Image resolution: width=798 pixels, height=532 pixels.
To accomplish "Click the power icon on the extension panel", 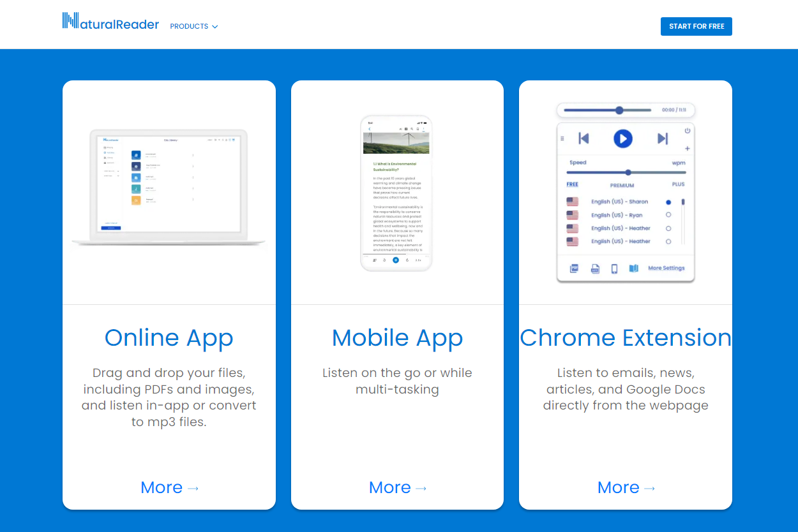I will pyautogui.click(x=688, y=131).
